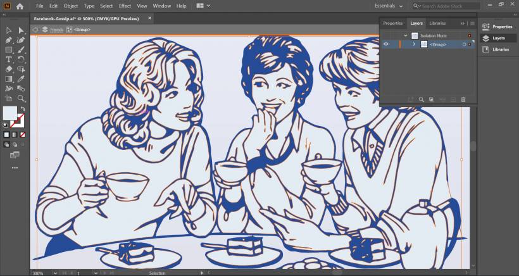
Task: Open the Effect menu
Action: click(x=125, y=6)
